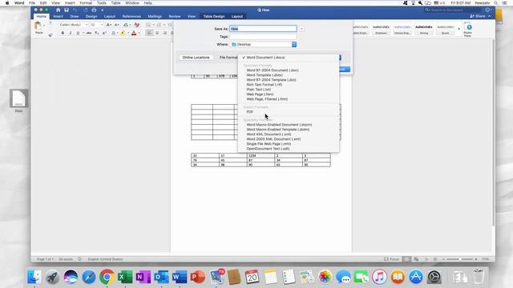Viewport: 513px width, 288px height.
Task: Expand the styles gallery arrow
Action: 458,29
